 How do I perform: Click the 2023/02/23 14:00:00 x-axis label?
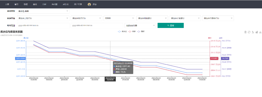(x=202, y=79)
